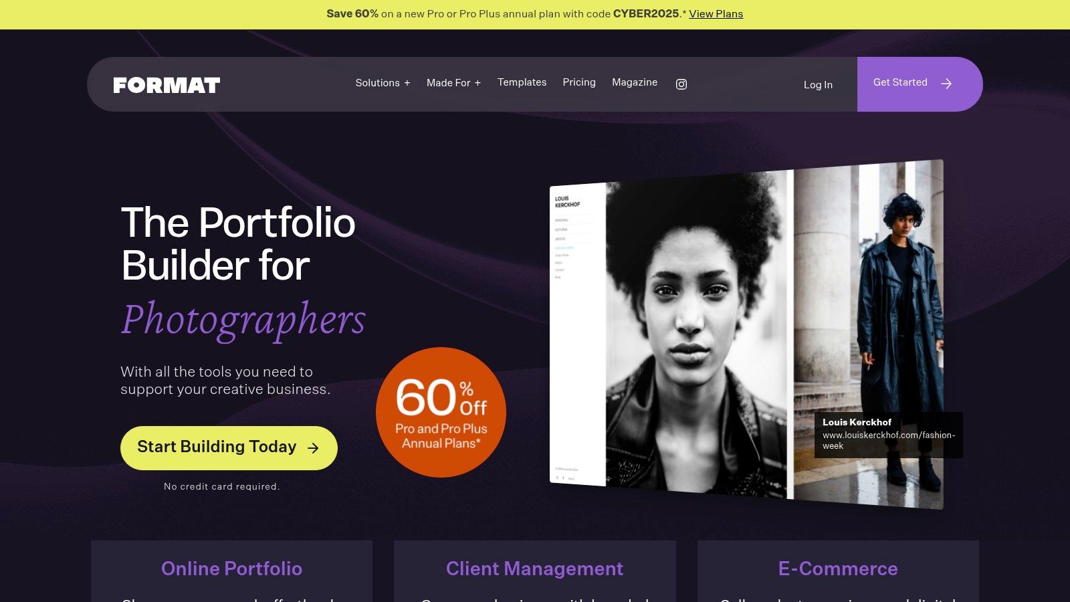Click the Louis Kerckhof caption link
The height and width of the screenshot is (602, 1070).
[888, 435]
